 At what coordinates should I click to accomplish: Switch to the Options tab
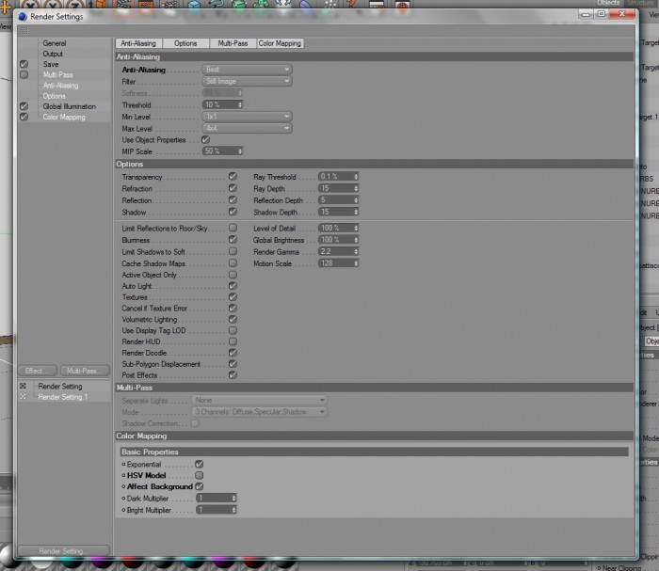(185, 43)
